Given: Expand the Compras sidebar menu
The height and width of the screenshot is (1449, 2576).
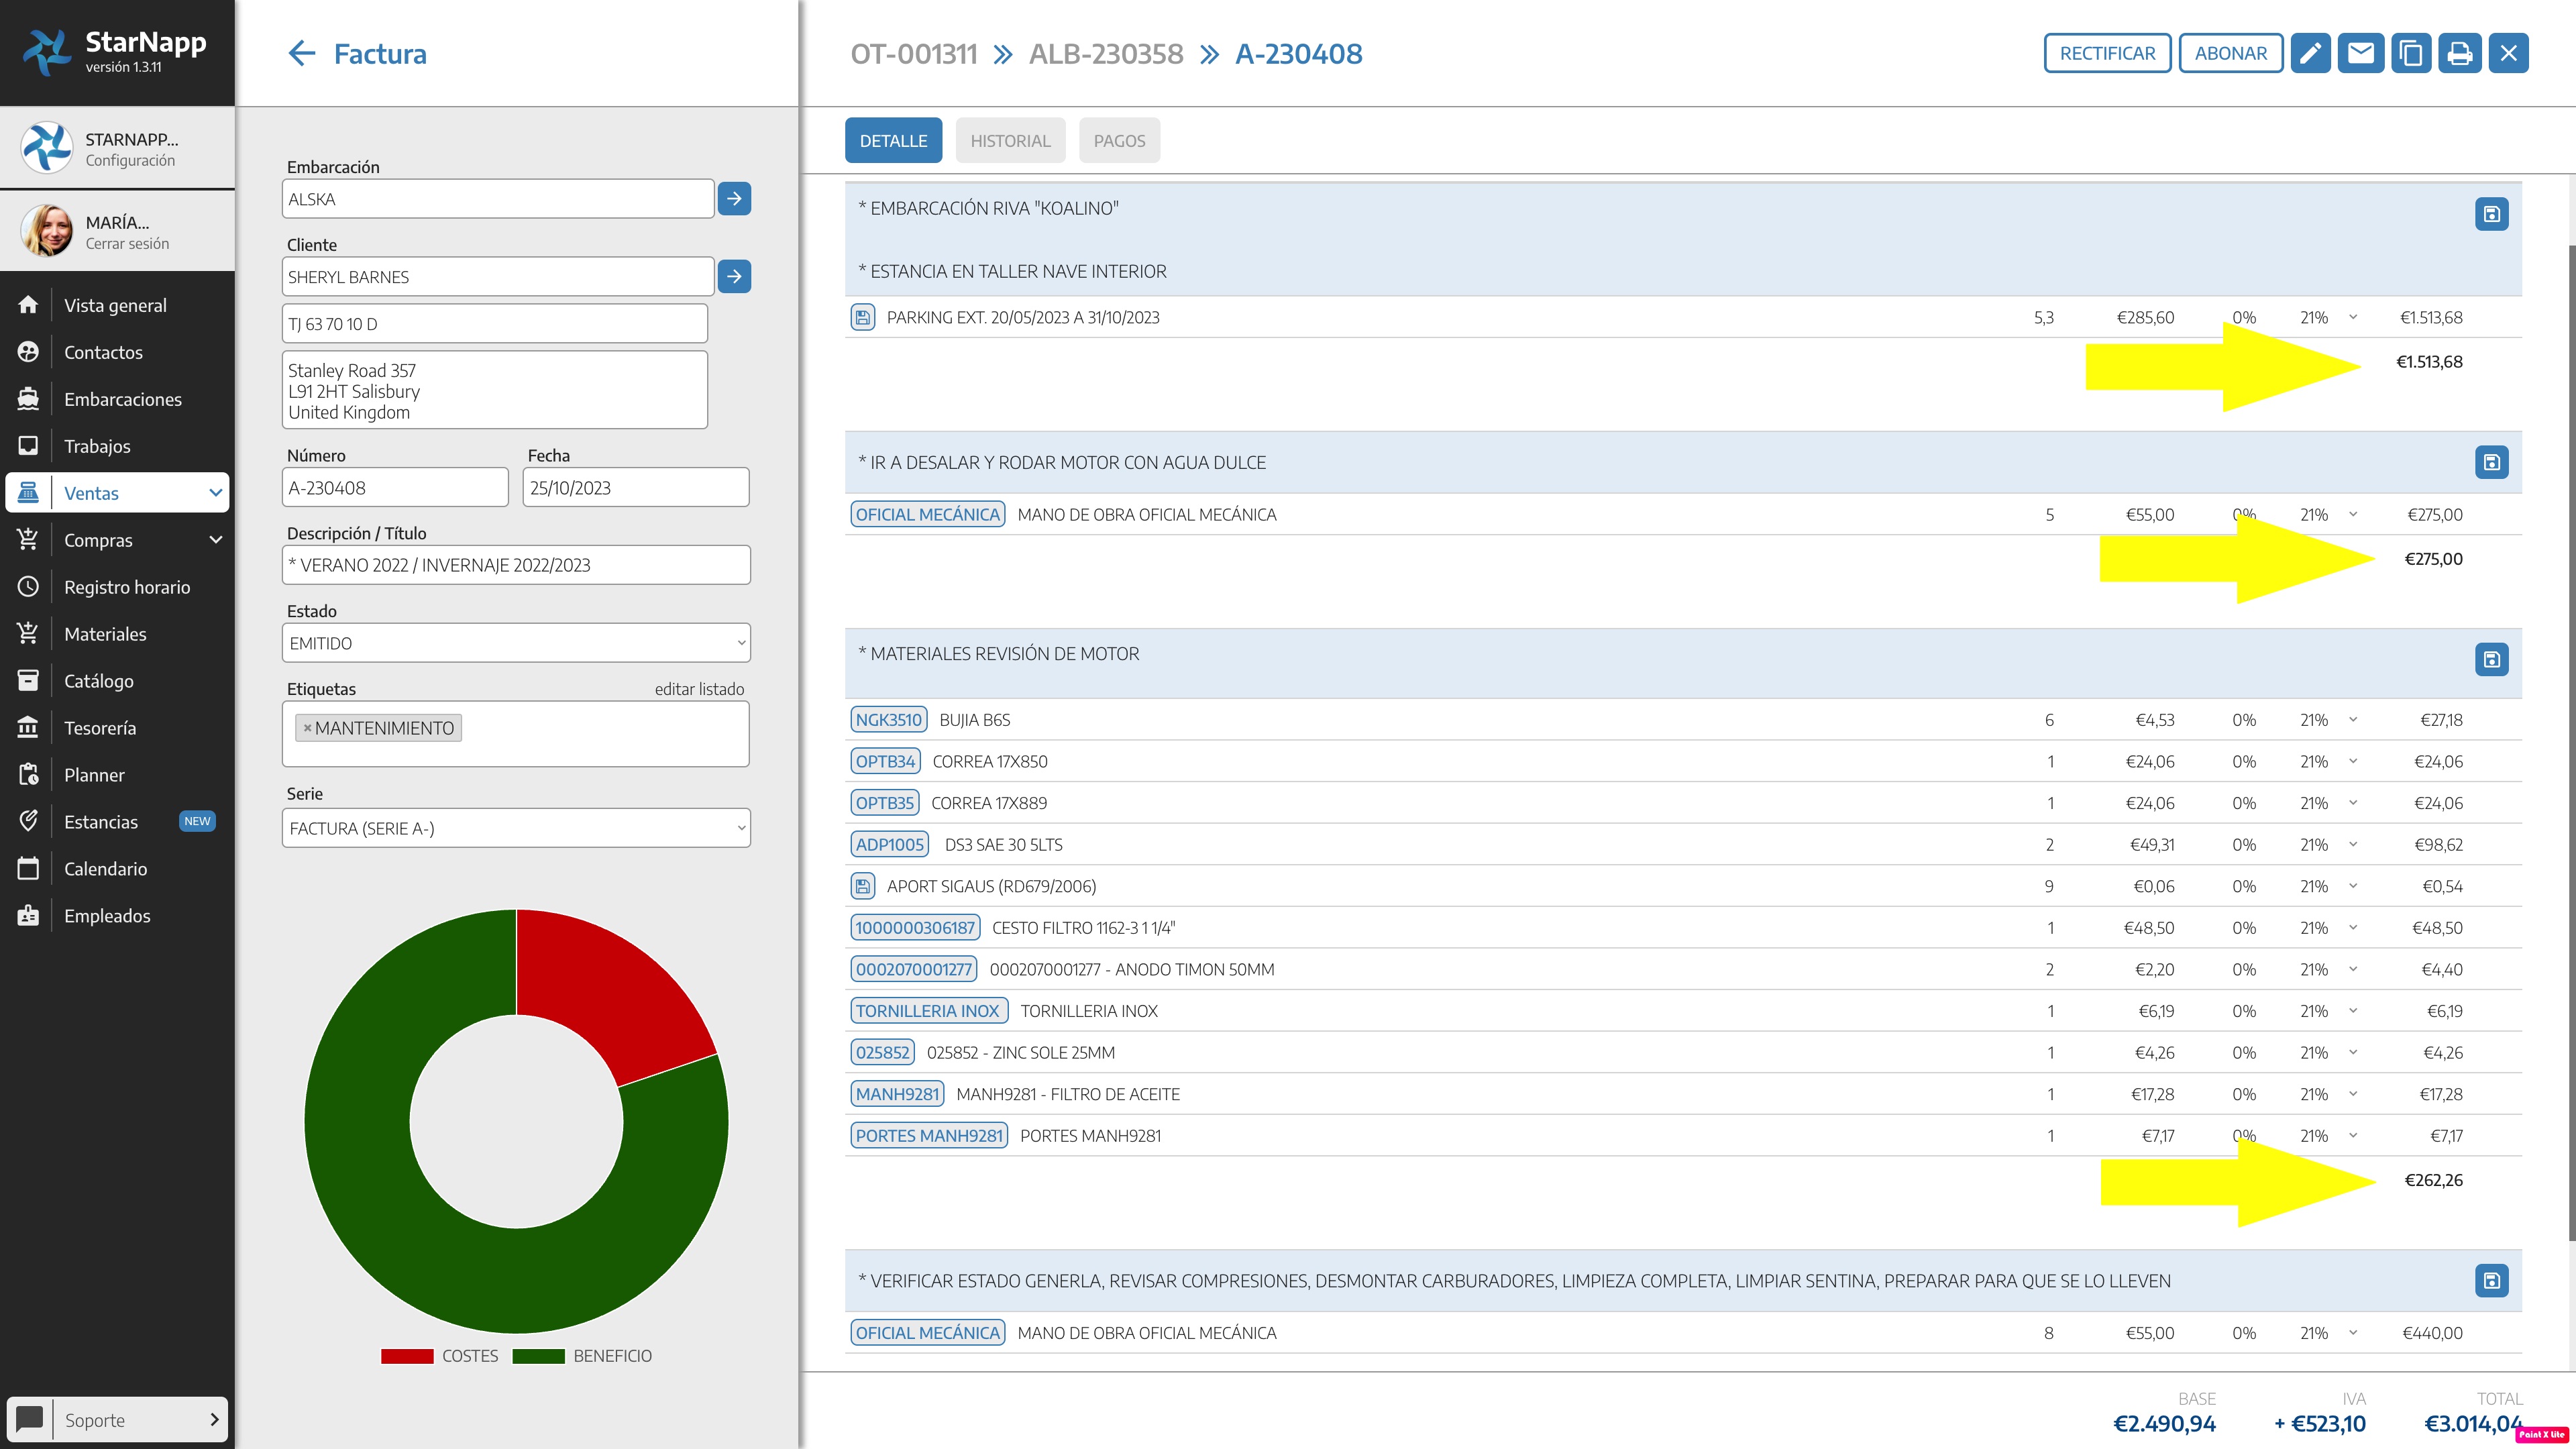Looking at the screenshot, I should pos(215,540).
